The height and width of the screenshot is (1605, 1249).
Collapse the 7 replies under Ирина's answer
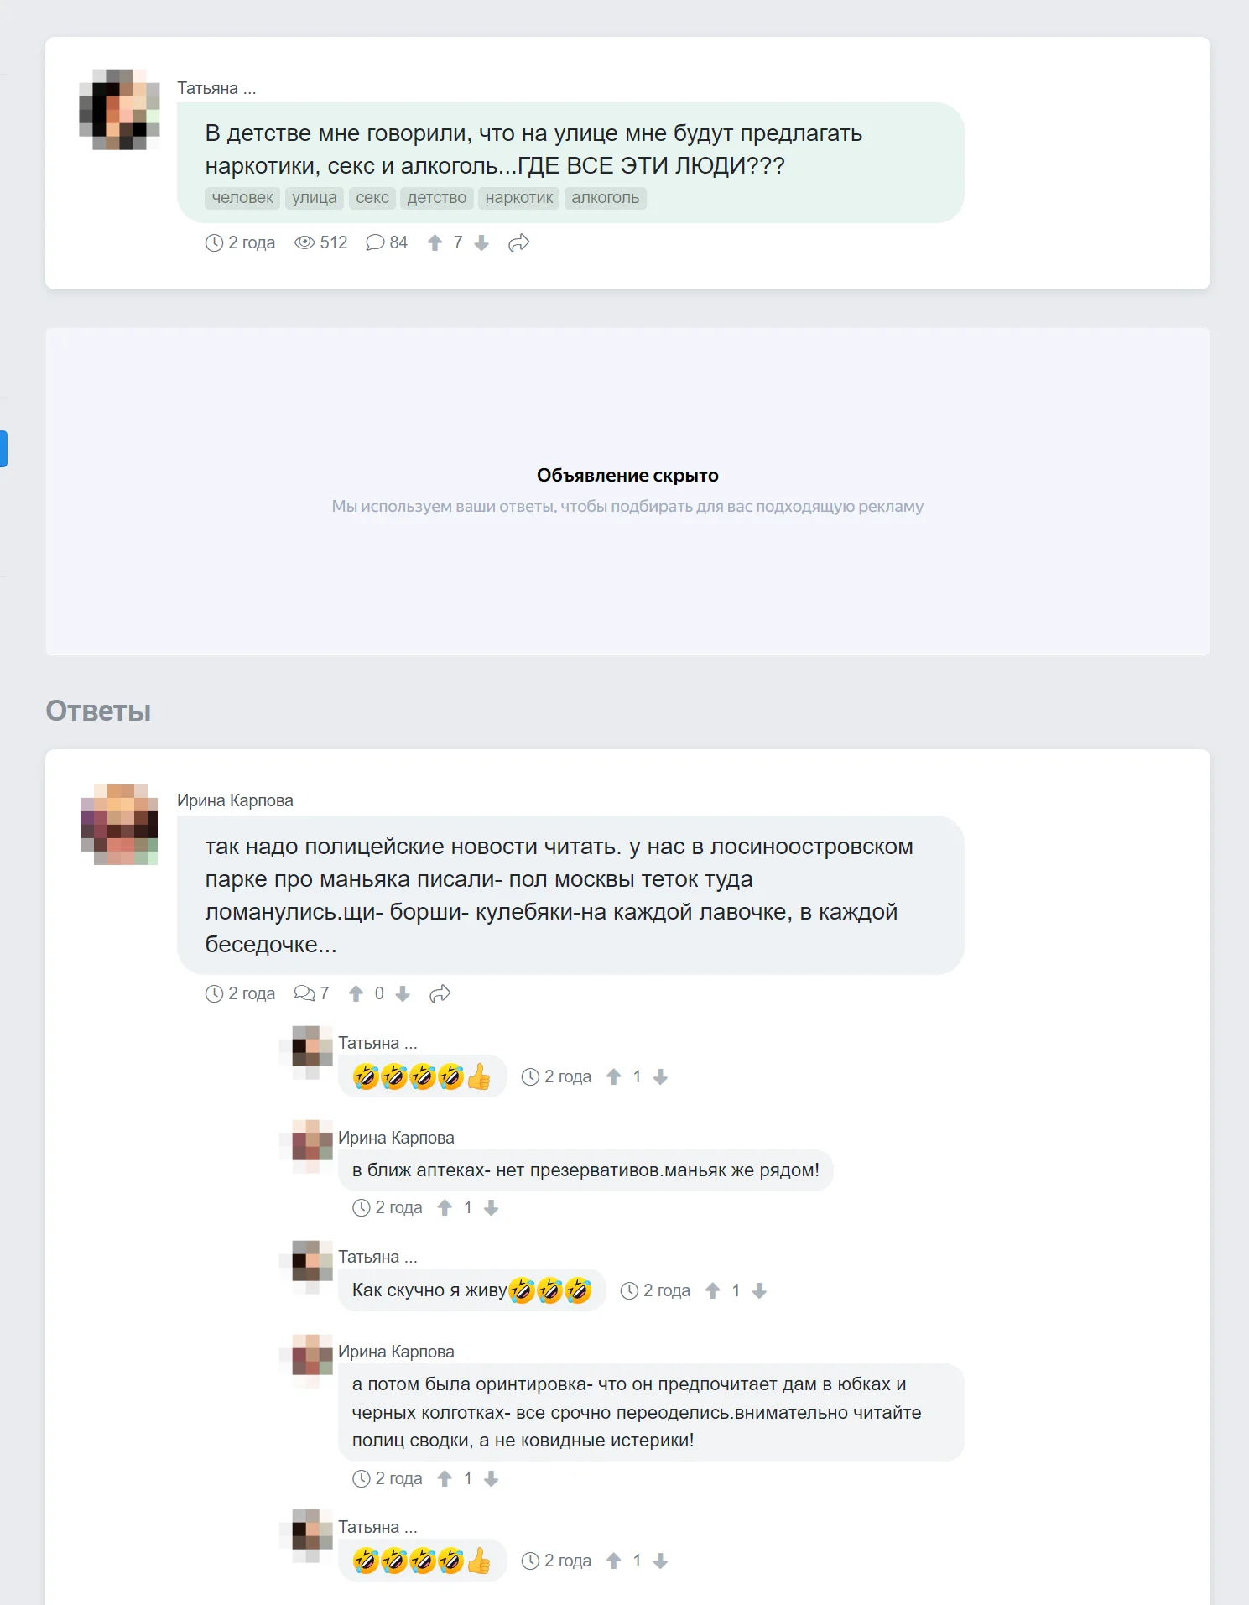(x=311, y=994)
